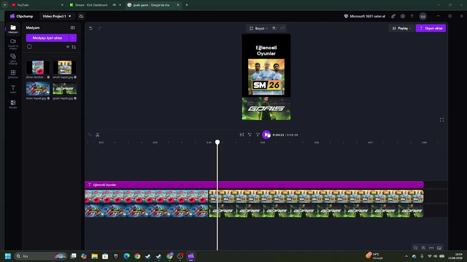
Task: Skip forward a few seconds
Action: coord(258,135)
